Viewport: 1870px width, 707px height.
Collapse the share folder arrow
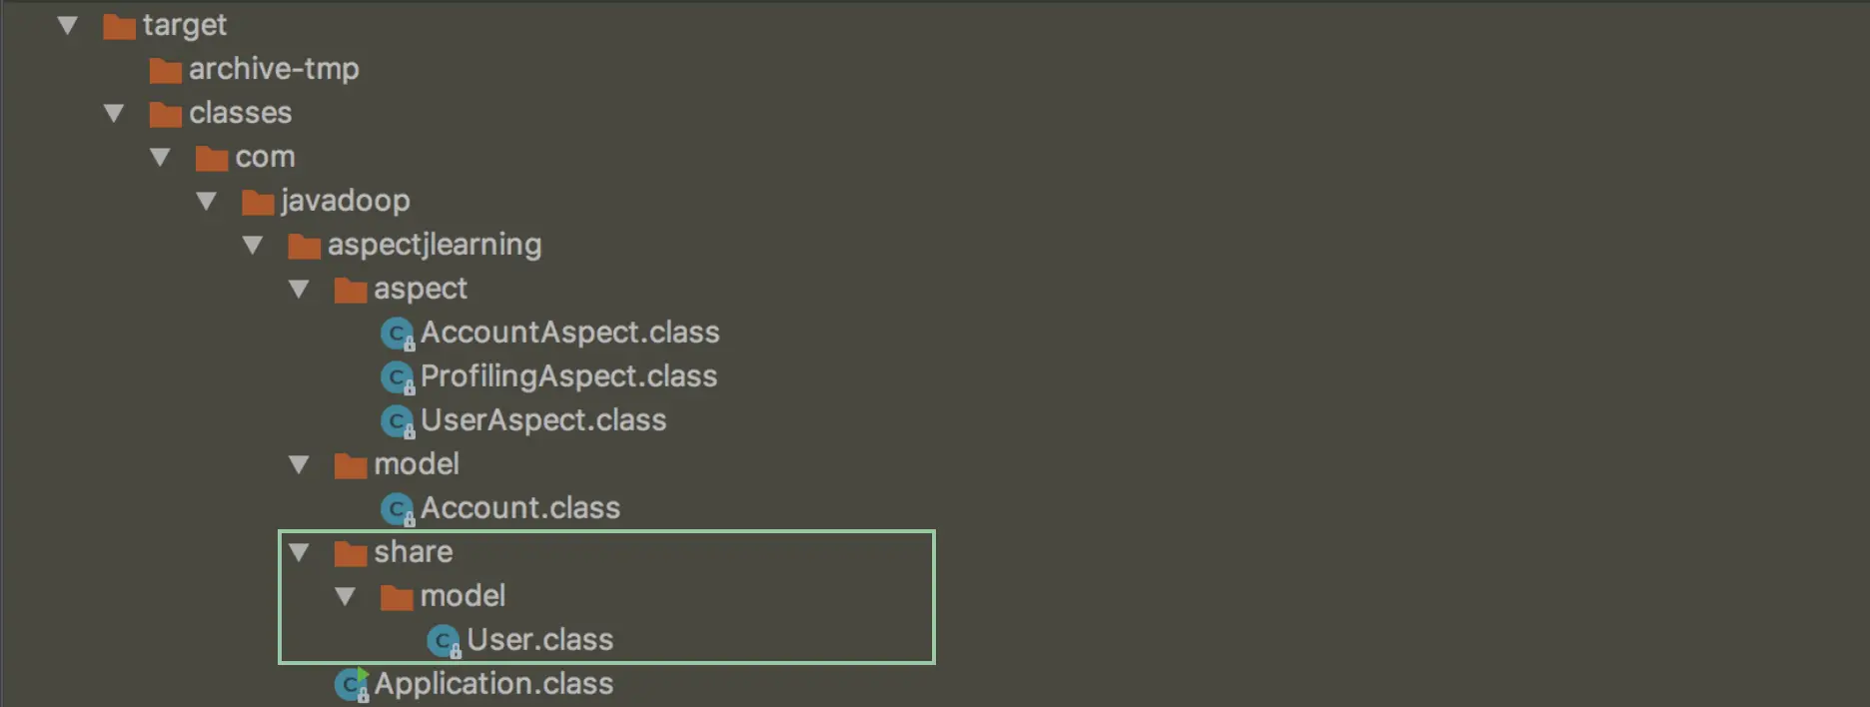(299, 552)
